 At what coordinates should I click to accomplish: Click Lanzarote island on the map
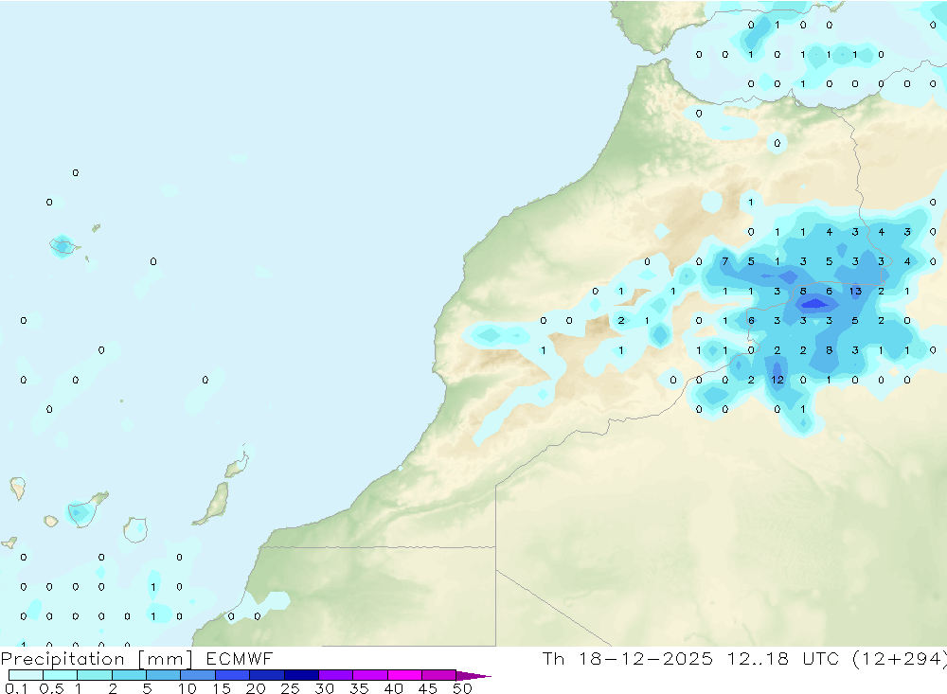tap(237, 465)
